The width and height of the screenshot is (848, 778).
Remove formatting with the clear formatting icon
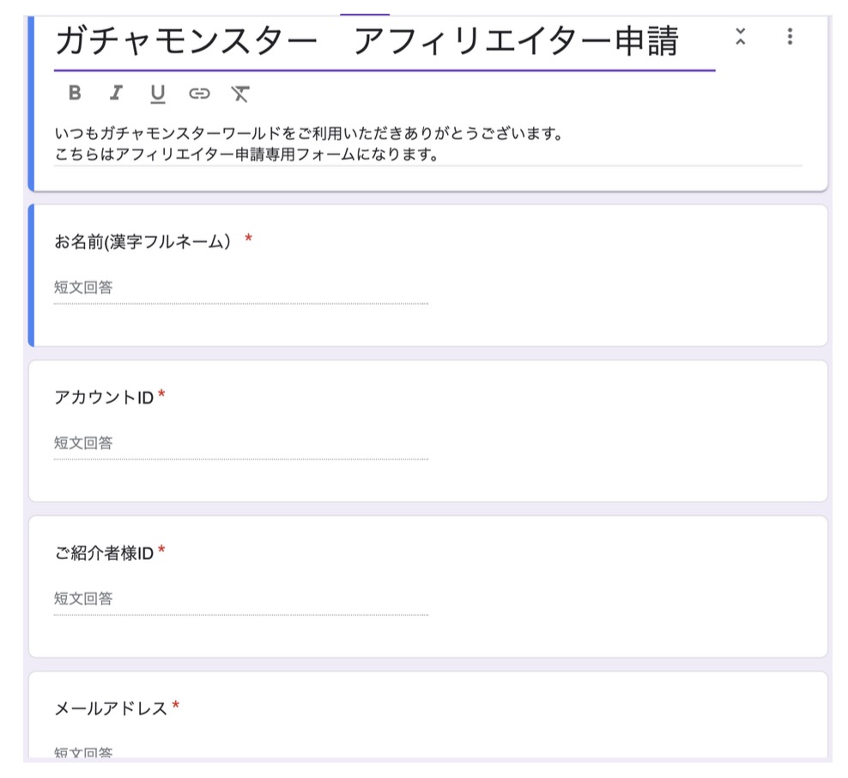pos(241,94)
